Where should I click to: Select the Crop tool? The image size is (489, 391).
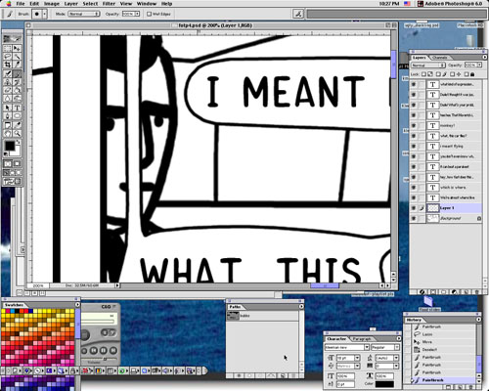8,65
